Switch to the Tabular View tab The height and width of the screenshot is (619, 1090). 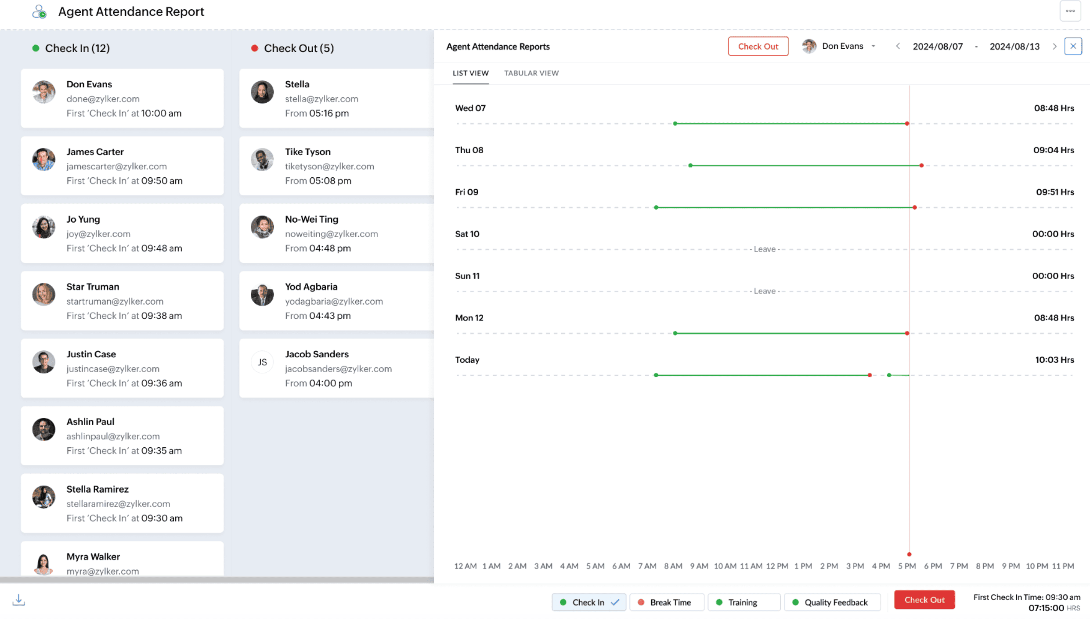pos(531,73)
